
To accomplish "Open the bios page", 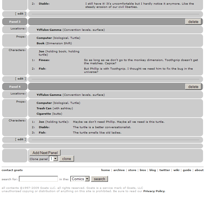I will pos(143,170).
